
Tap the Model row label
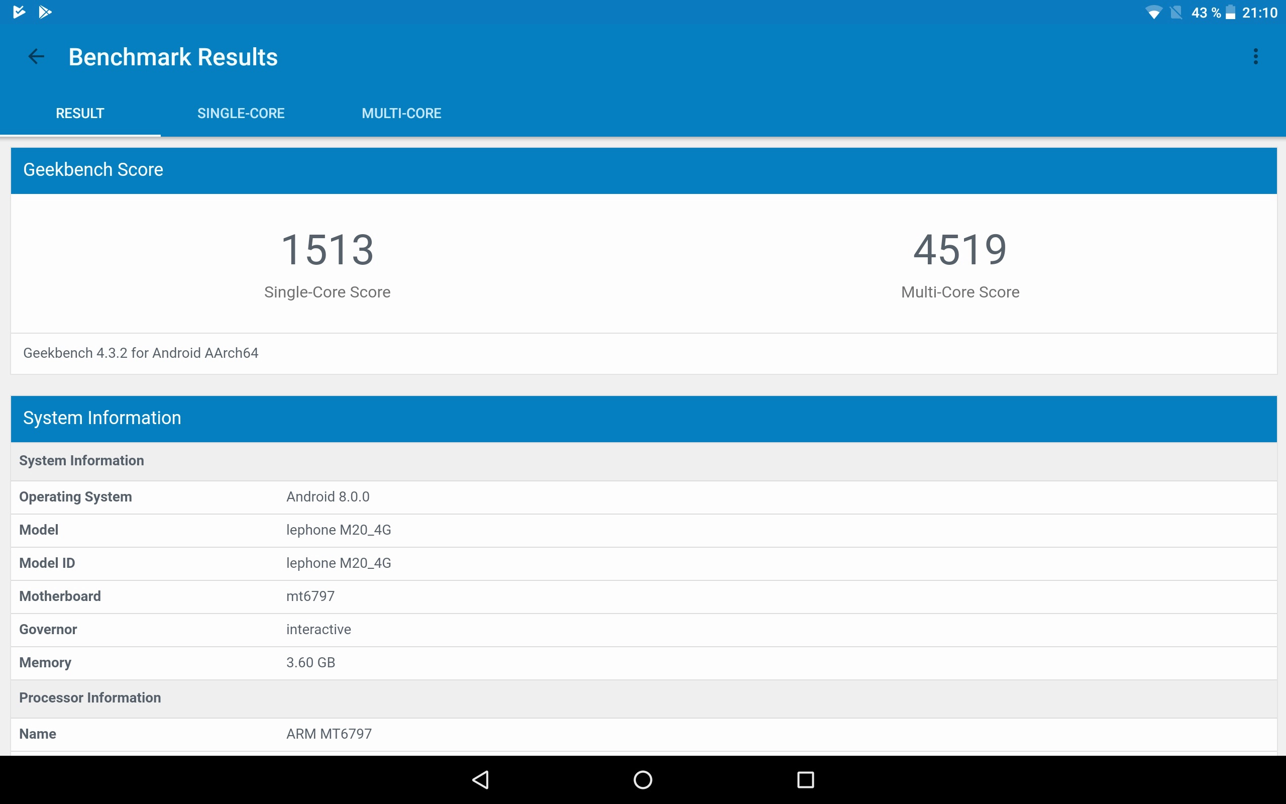(39, 530)
